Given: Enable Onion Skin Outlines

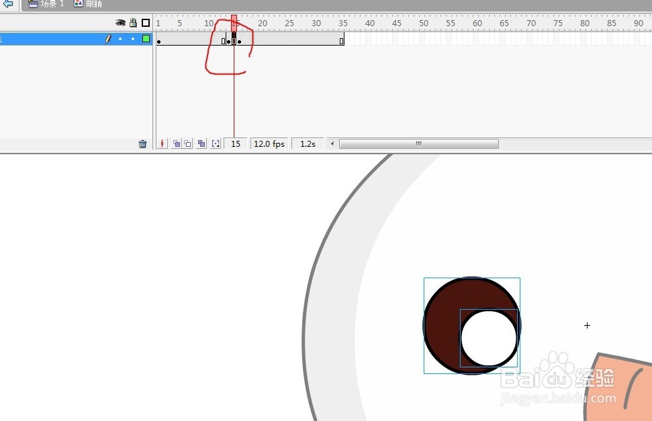Looking at the screenshot, I should [187, 143].
